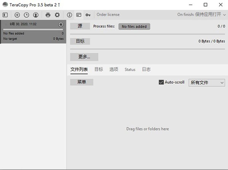The height and width of the screenshot is (170, 228).
Task: Click the progress bar below source row
Action: (147, 34)
